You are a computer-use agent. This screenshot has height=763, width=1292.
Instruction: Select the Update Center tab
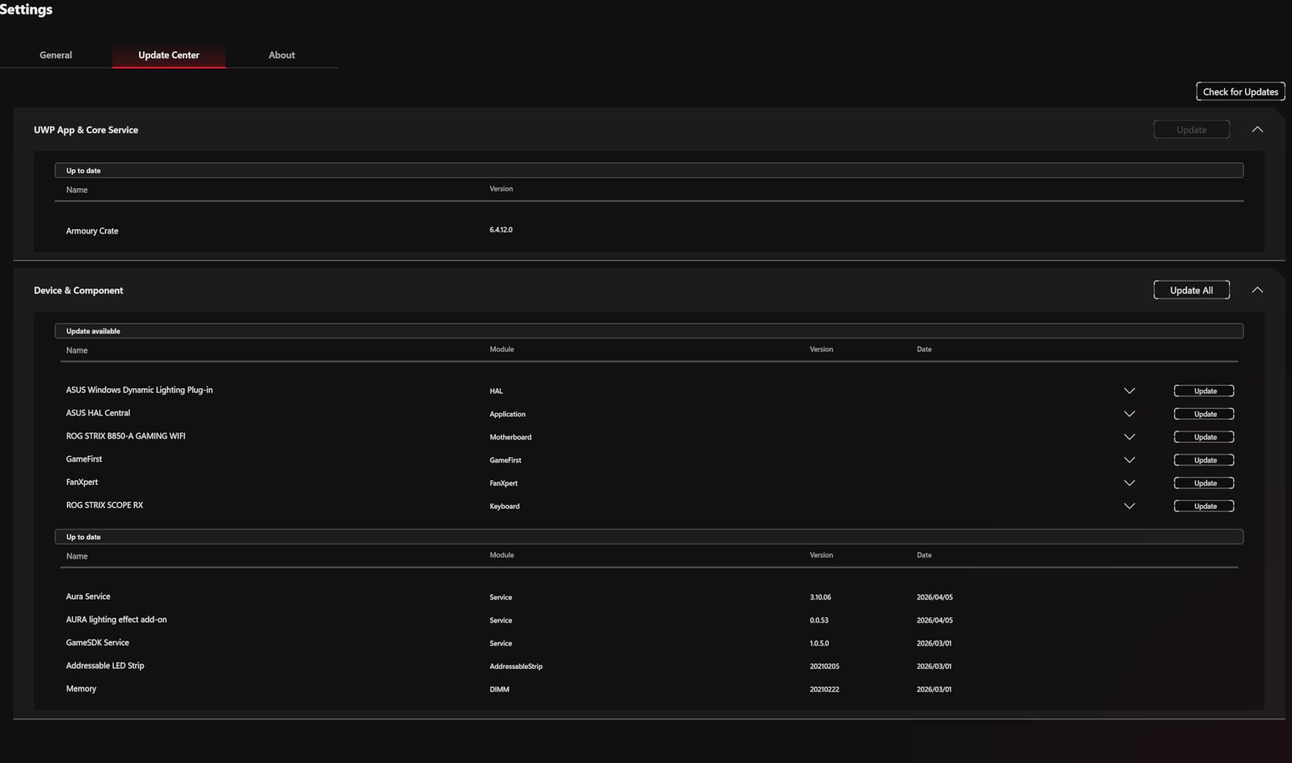point(169,55)
